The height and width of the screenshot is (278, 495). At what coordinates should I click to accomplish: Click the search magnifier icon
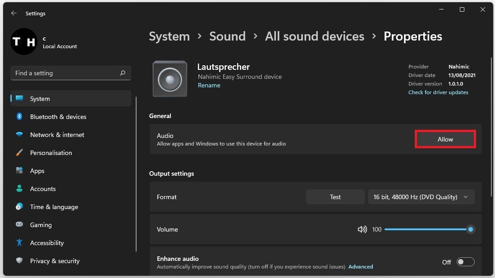(x=123, y=73)
